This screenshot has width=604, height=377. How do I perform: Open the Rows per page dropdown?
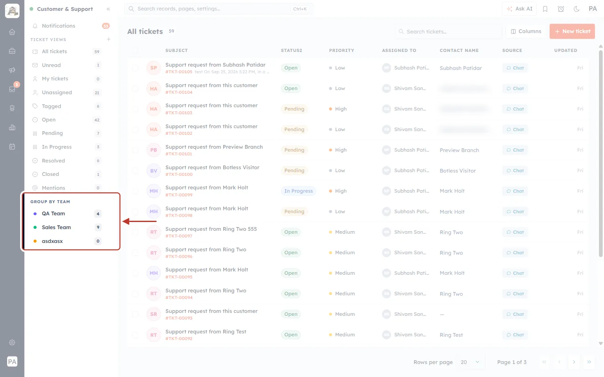point(470,362)
